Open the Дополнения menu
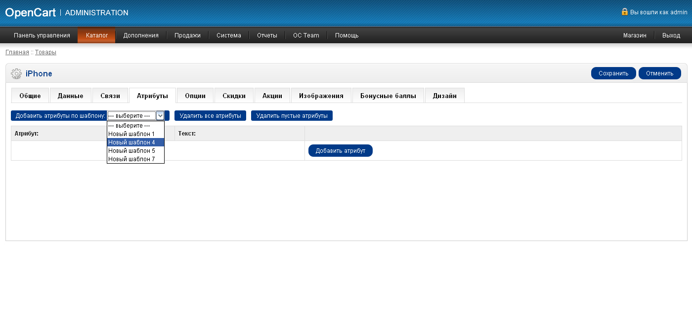Screen dimensions: 692x313 pyautogui.click(x=141, y=35)
